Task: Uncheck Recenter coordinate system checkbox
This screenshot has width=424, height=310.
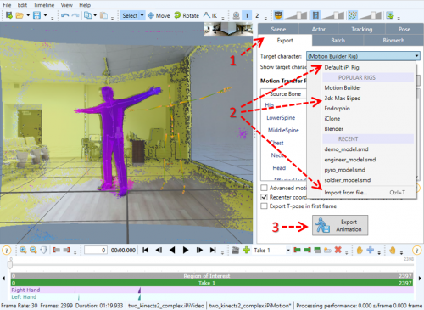Action: pyautogui.click(x=264, y=197)
